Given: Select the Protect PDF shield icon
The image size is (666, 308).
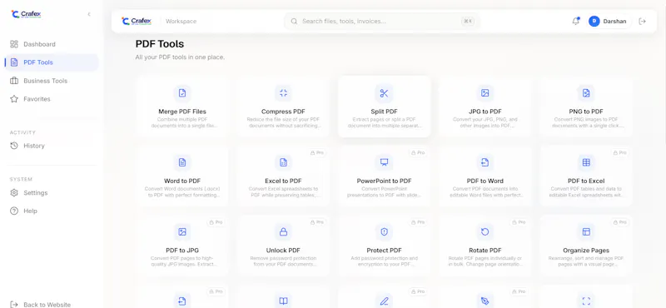Looking at the screenshot, I should 385,232.
